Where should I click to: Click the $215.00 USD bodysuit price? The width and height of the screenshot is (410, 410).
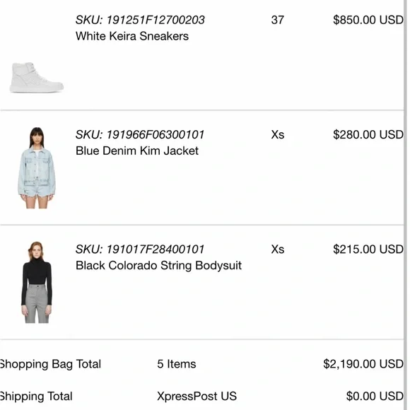pyautogui.click(x=368, y=250)
